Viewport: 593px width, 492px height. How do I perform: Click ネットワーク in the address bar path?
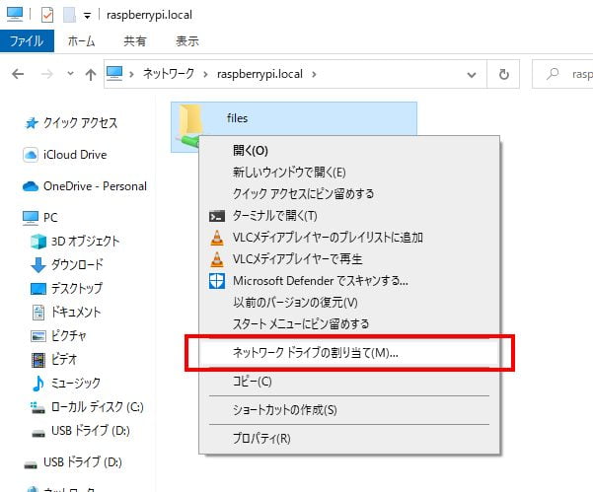pos(169,73)
